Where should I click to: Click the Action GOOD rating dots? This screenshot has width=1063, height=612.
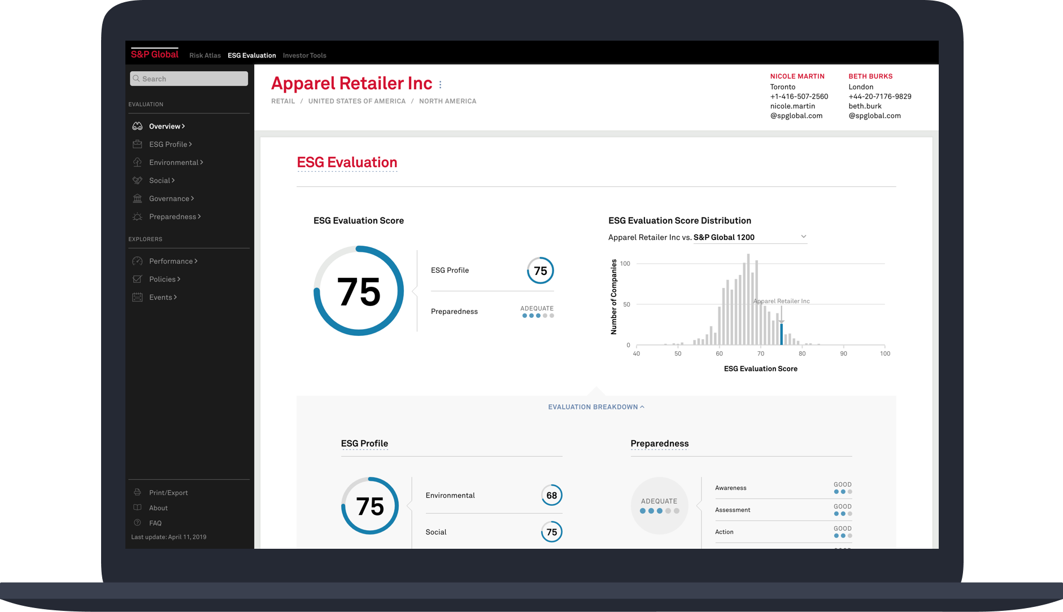[x=843, y=536]
